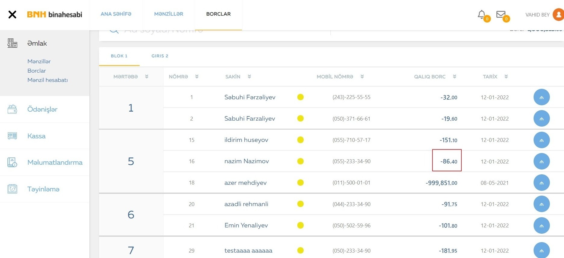Go to Ana Səhifə page

coord(116,14)
